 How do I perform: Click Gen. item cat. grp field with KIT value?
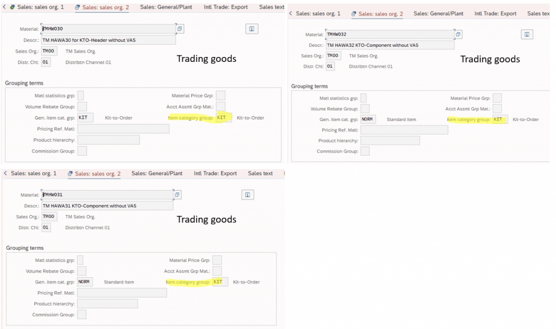[x=85, y=117]
